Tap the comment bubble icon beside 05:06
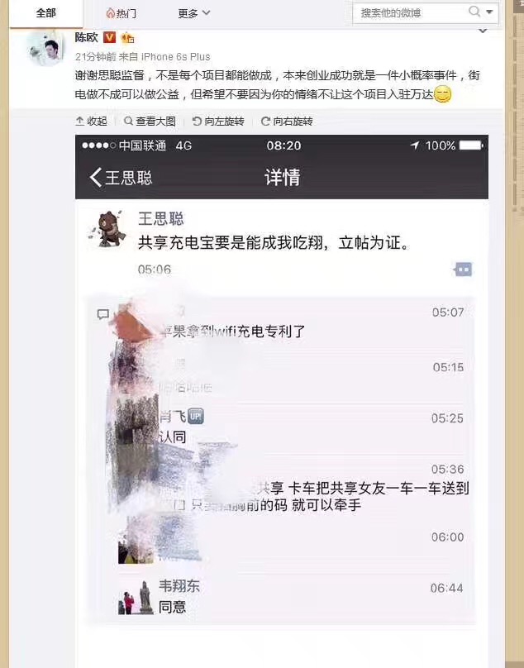This screenshot has width=524, height=668. coord(463,270)
